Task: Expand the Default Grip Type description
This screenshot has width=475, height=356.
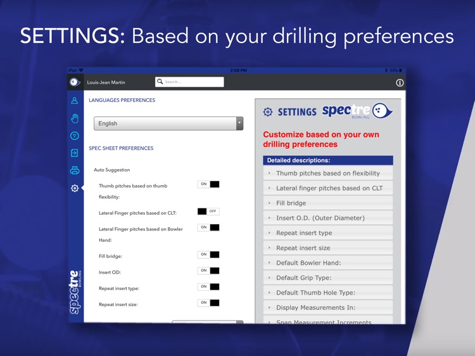Action: (328, 277)
